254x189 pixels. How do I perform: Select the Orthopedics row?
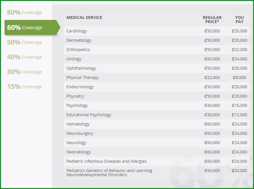coord(157,49)
